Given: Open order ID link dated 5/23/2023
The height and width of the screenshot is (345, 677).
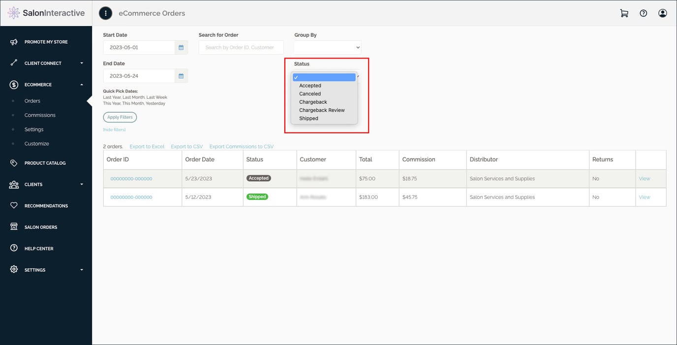Looking at the screenshot, I should (x=131, y=179).
